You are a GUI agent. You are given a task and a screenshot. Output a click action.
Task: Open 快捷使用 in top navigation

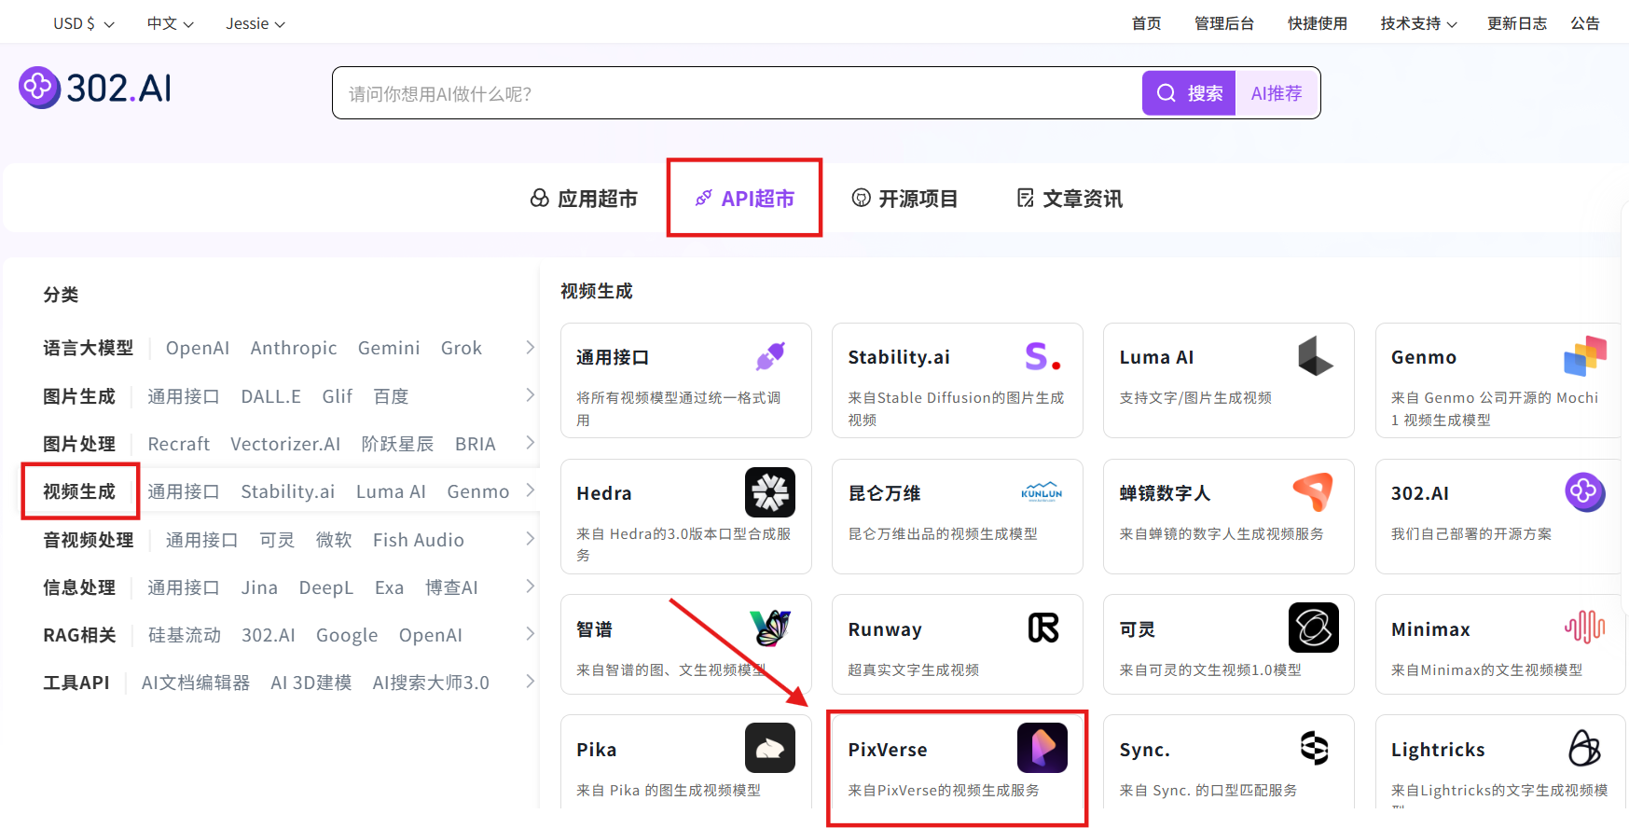point(1317,23)
